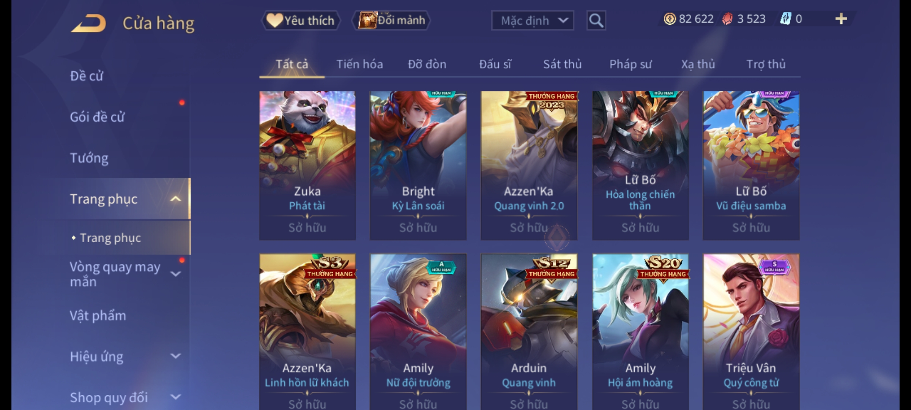Expand the Hiệu ứng sidebar section
911x410 pixels.
click(x=175, y=356)
